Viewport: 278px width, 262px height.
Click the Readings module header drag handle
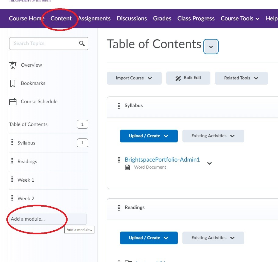(x=119, y=208)
